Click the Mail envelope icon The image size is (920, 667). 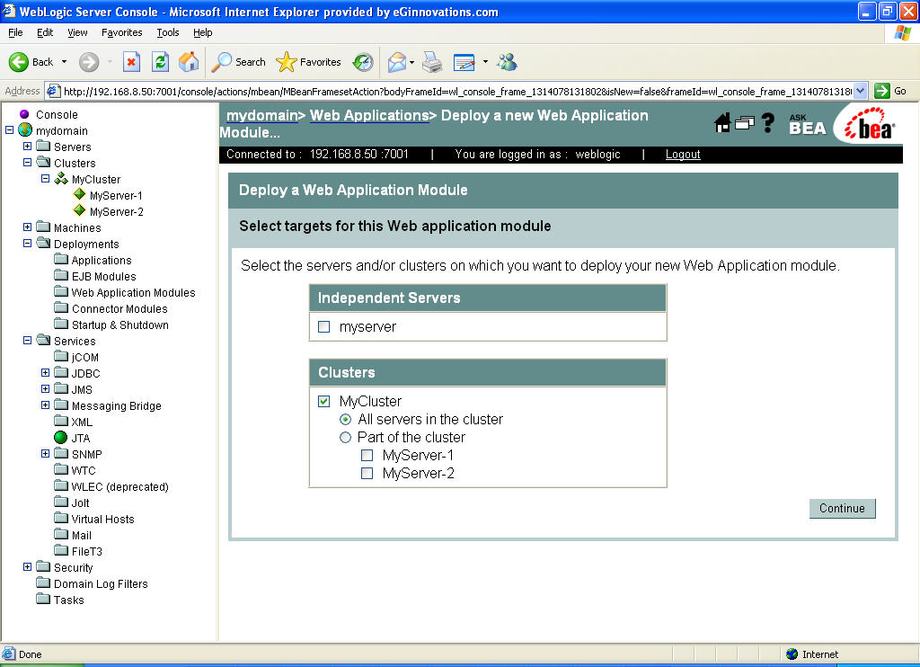397,62
